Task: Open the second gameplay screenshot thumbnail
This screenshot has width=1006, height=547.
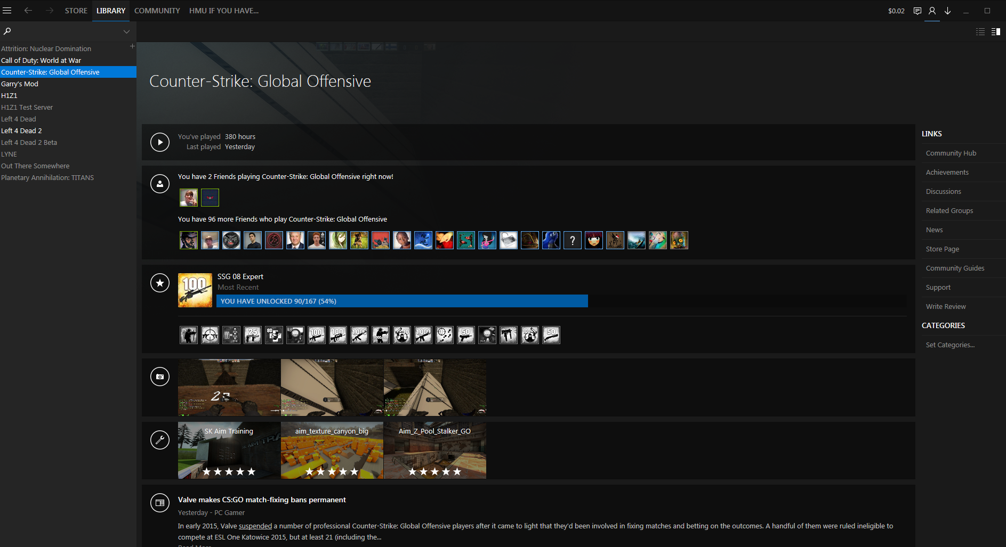Action: 332,387
